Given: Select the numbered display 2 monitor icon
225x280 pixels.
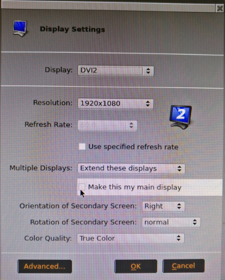Looking at the screenshot, I should pos(181,117).
